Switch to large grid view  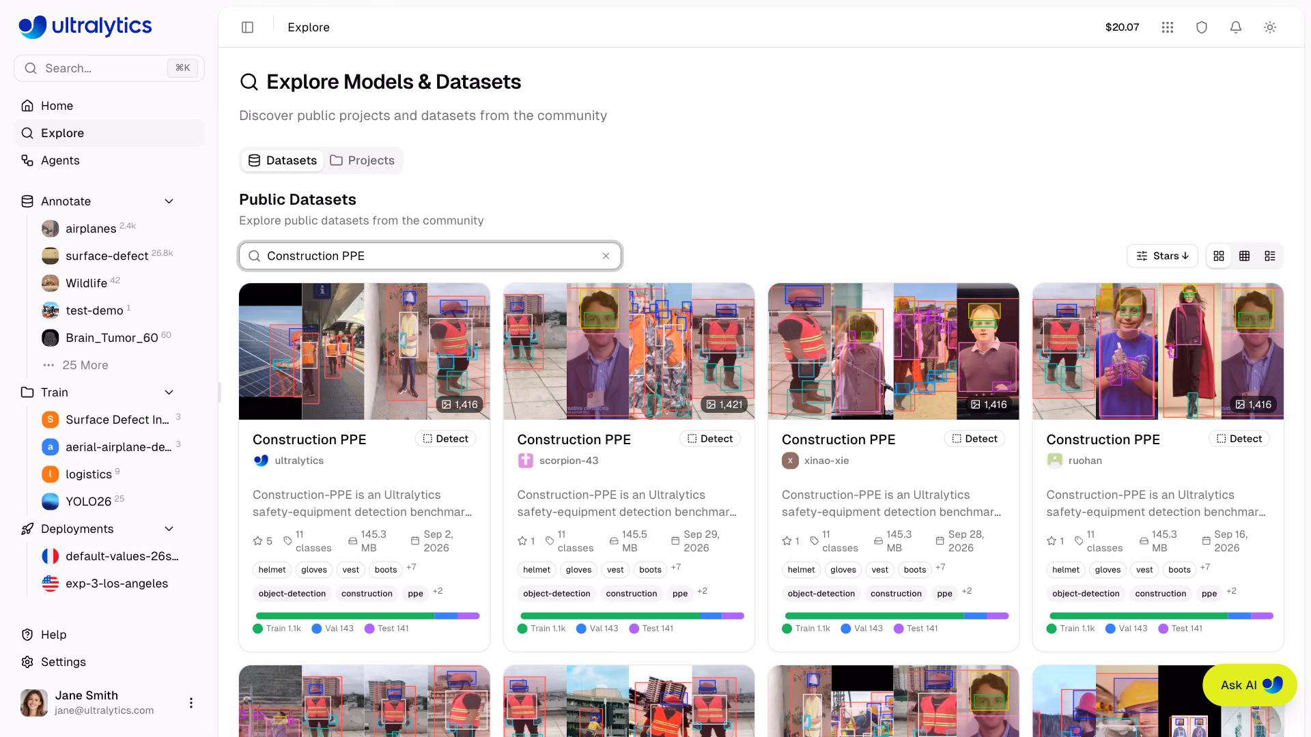pyautogui.click(x=1219, y=256)
